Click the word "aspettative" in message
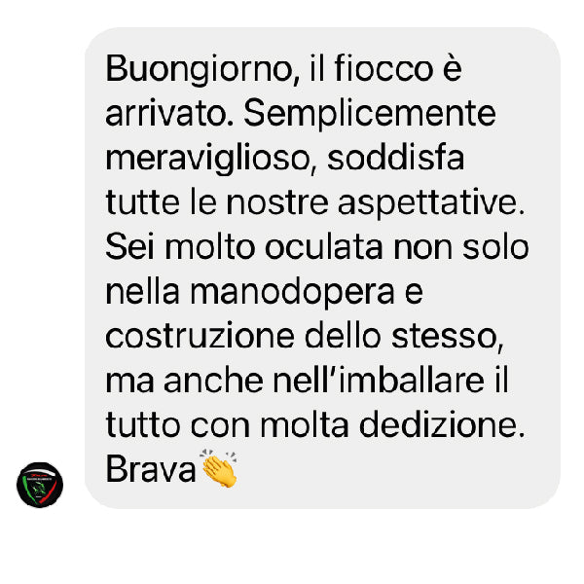Viewport: 584px width, 584px height. (x=427, y=203)
